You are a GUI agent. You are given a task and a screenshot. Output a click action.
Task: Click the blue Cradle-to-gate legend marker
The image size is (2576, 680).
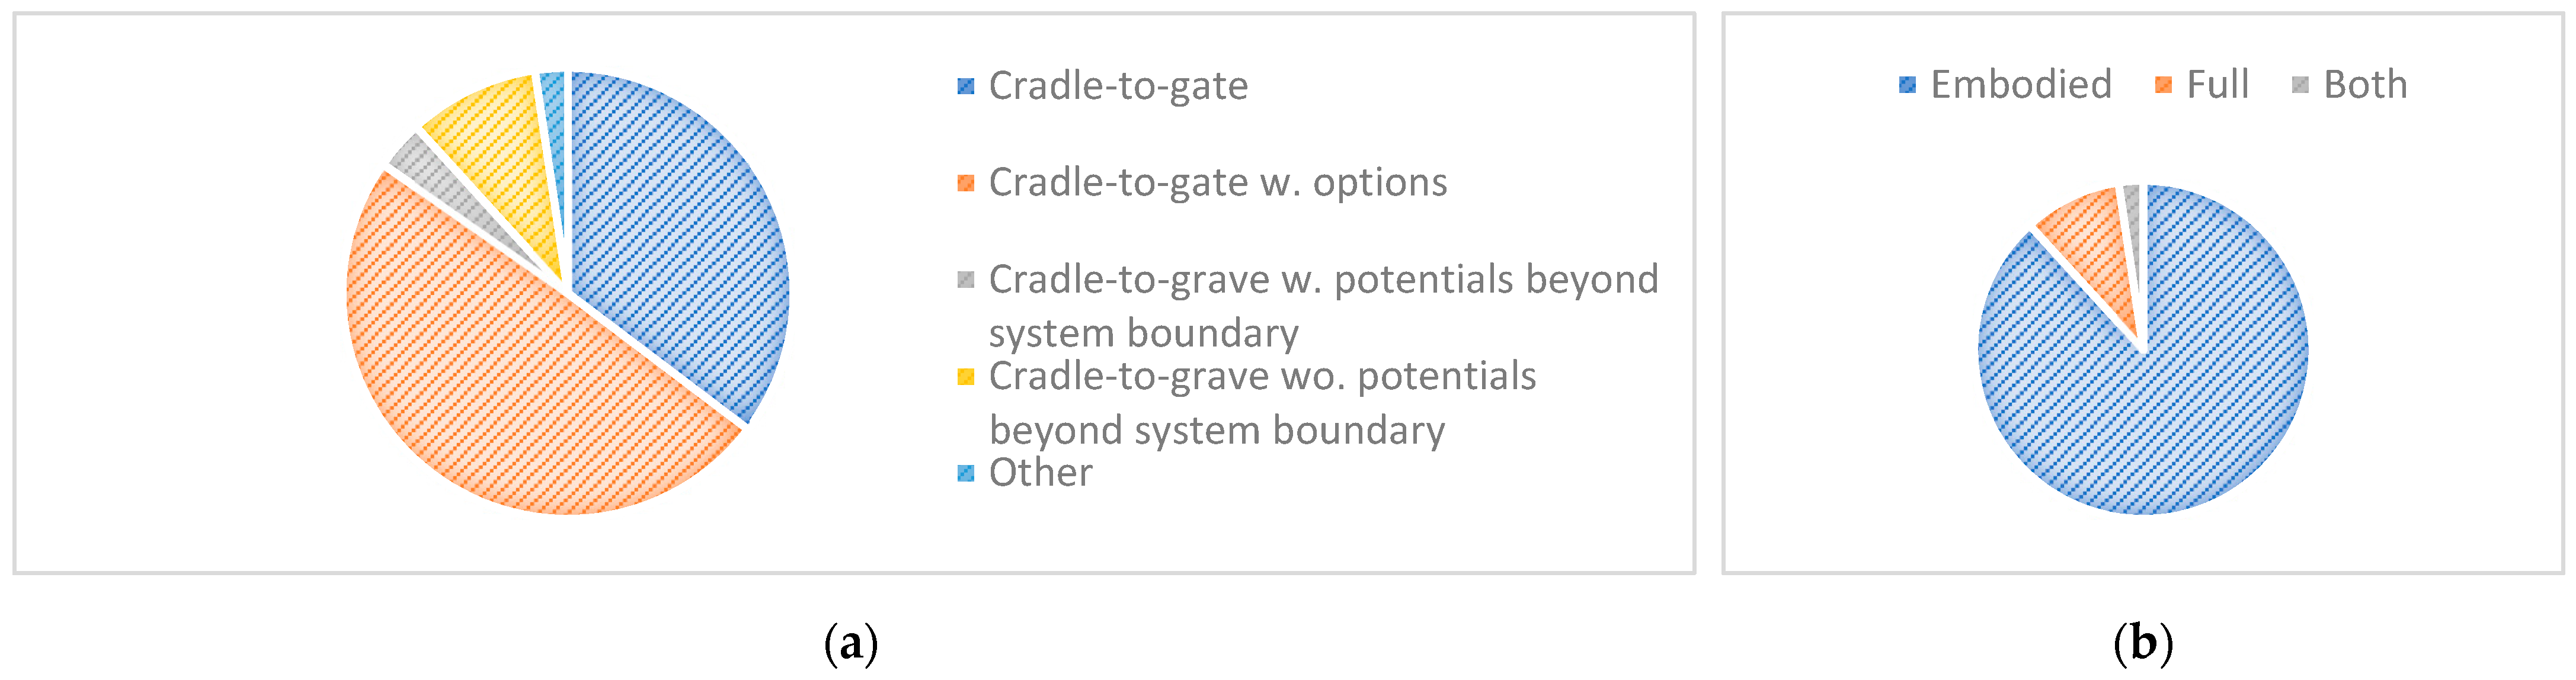pyautogui.click(x=965, y=86)
